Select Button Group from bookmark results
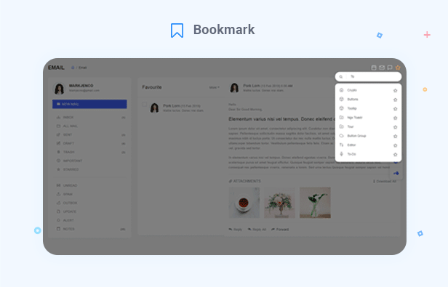Screen dimensions: 448x287 pos(356,136)
